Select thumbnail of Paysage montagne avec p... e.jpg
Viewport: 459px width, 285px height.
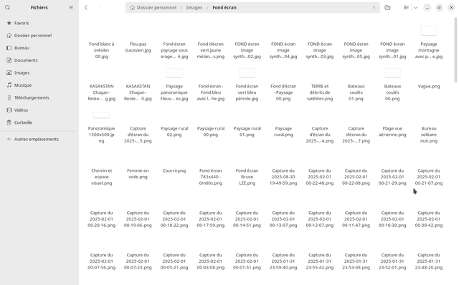[429, 31]
